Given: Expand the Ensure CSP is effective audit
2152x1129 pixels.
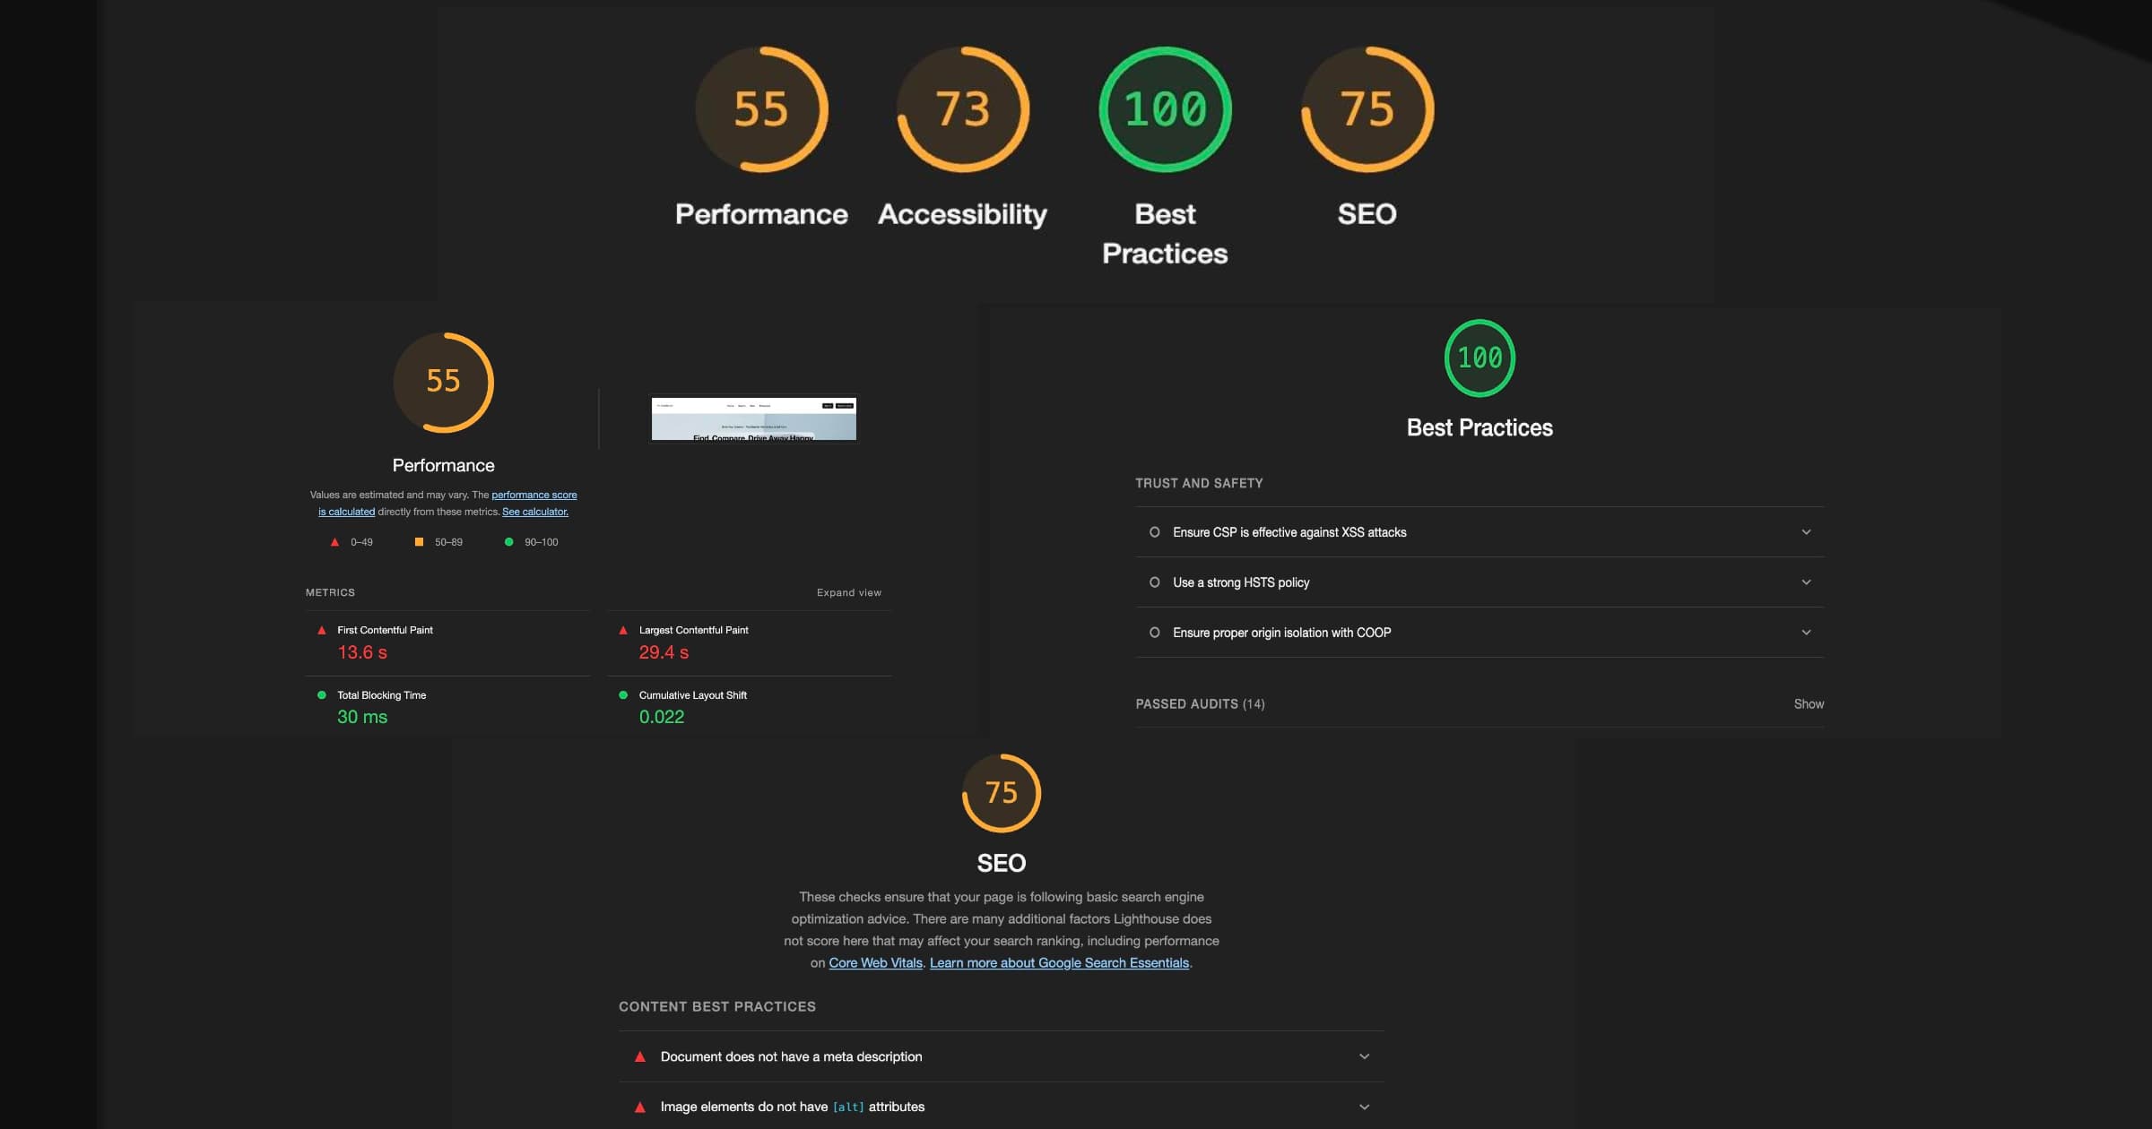Looking at the screenshot, I should 1806,532.
